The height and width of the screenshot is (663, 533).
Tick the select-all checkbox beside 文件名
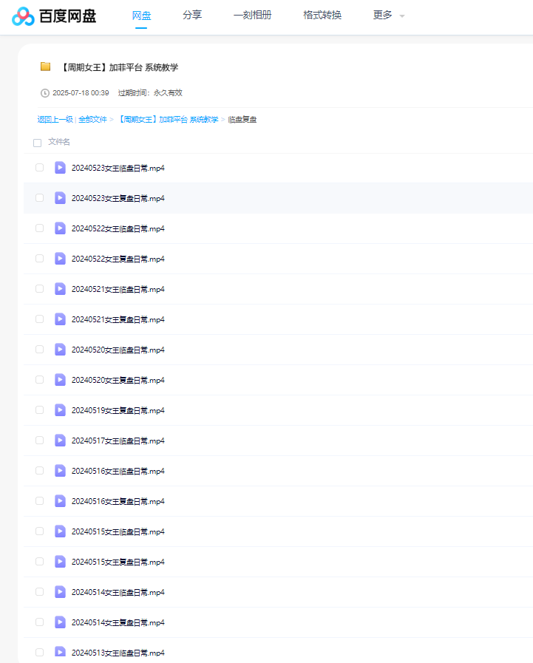click(38, 143)
